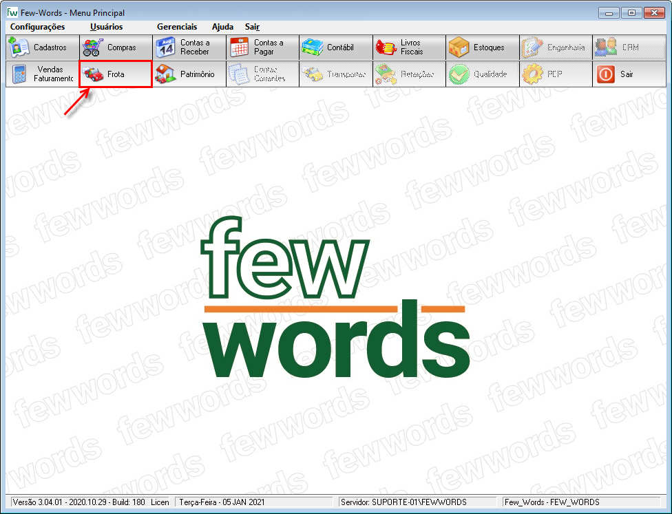Click the red Sair power icon
672x514 pixels.
606,74
